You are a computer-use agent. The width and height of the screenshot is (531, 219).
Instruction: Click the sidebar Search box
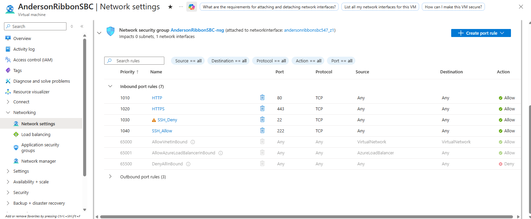coord(35,26)
